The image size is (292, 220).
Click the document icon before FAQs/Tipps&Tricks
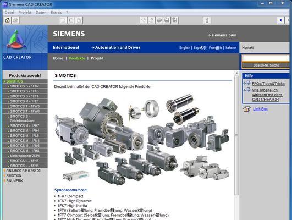[249, 83]
